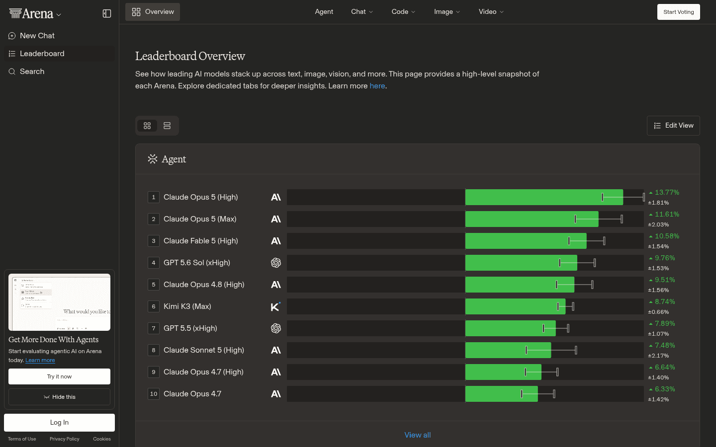This screenshot has height=447, width=716.
Task: Click the Start Voting button
Action: point(679,12)
